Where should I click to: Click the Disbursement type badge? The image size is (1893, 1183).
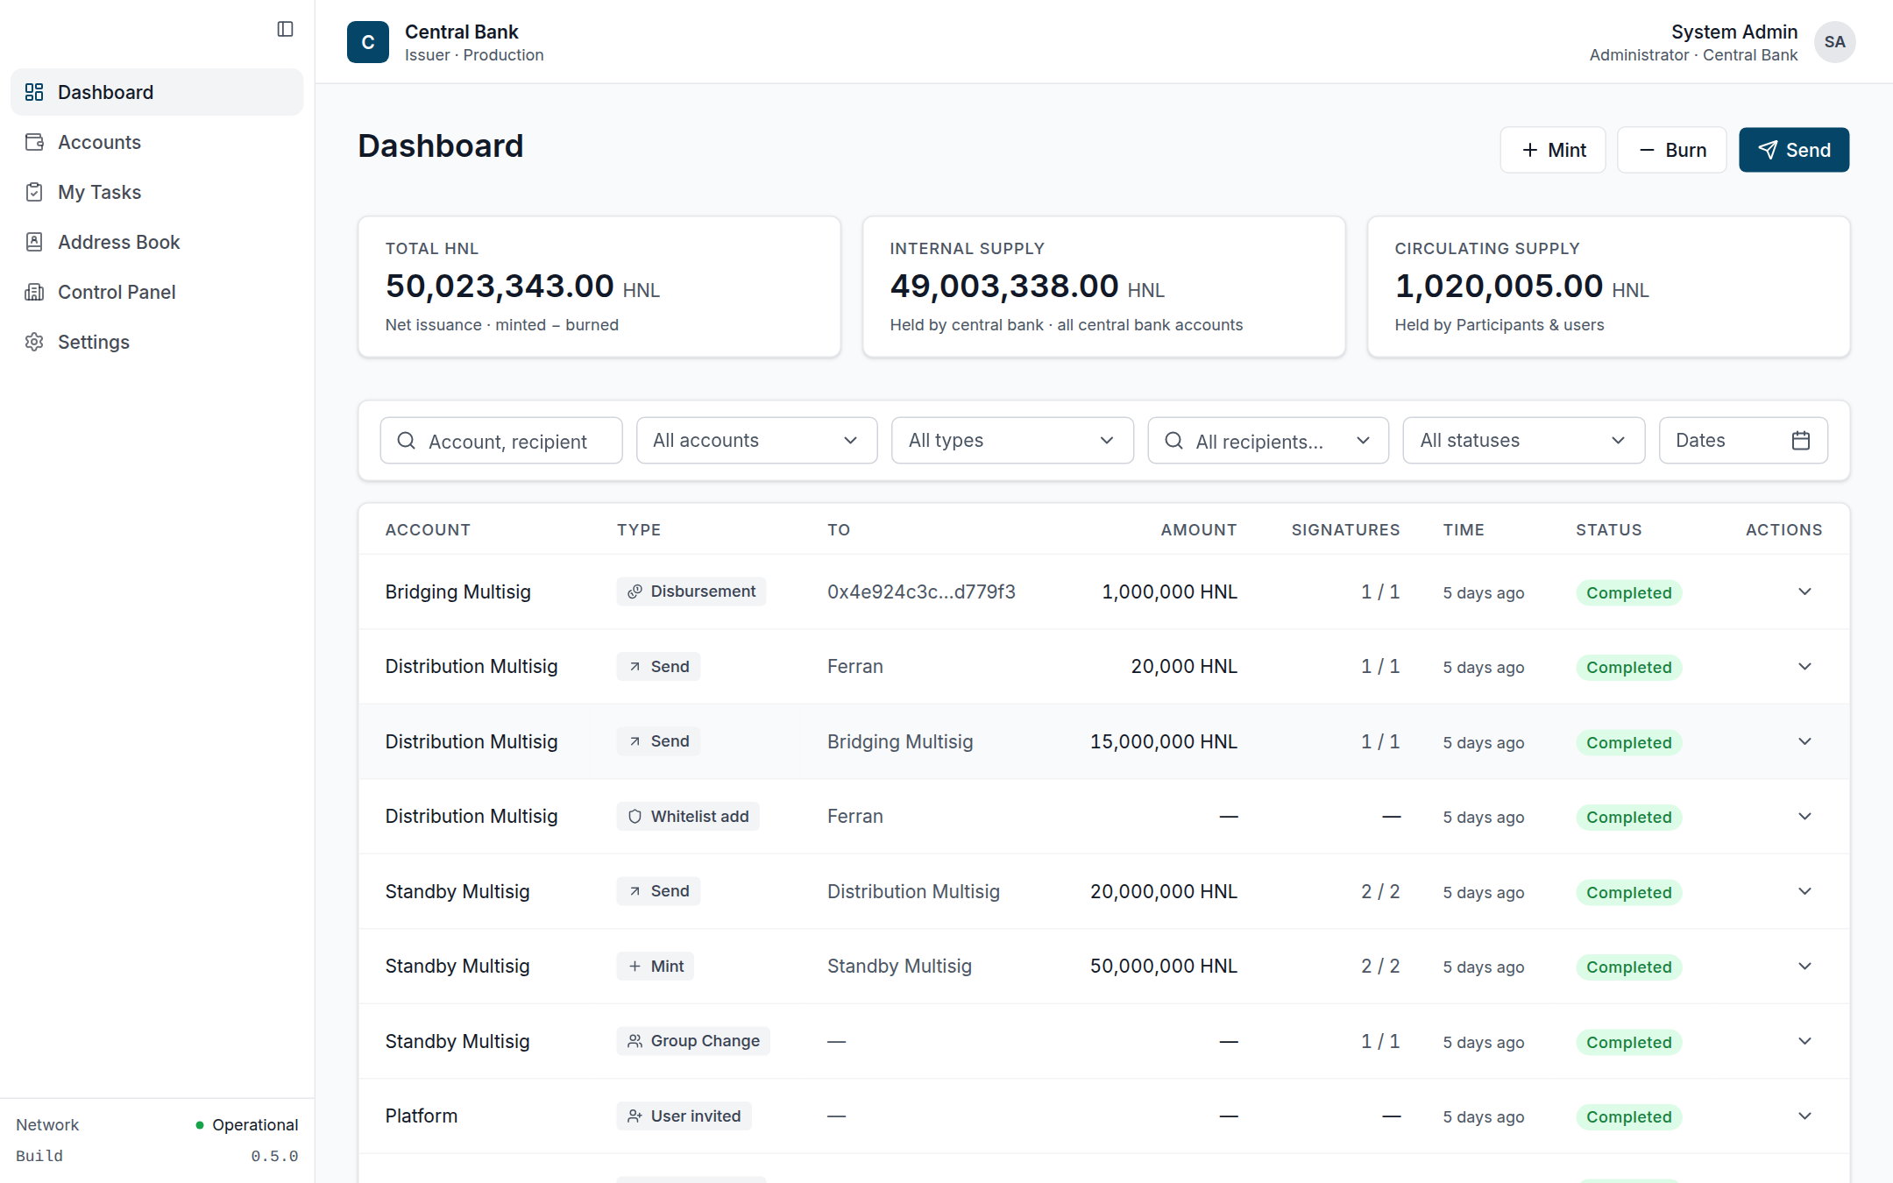click(x=691, y=591)
